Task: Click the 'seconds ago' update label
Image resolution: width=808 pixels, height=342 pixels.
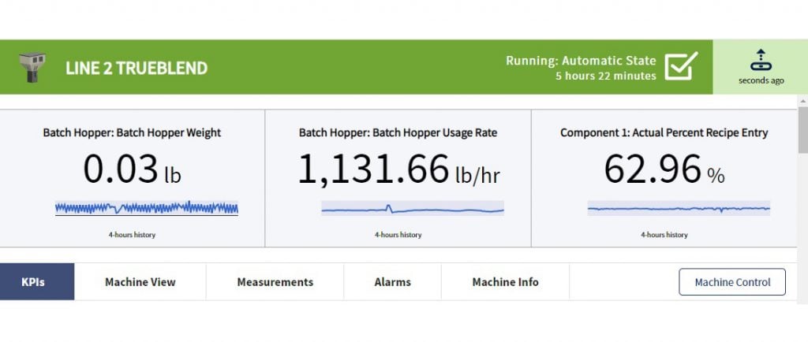Action: tap(761, 80)
